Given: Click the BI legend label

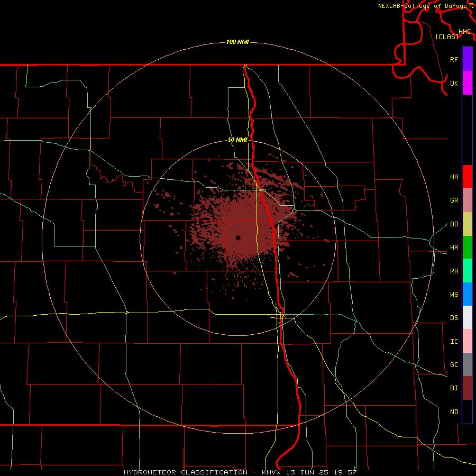Looking at the screenshot, I should pos(454,388).
